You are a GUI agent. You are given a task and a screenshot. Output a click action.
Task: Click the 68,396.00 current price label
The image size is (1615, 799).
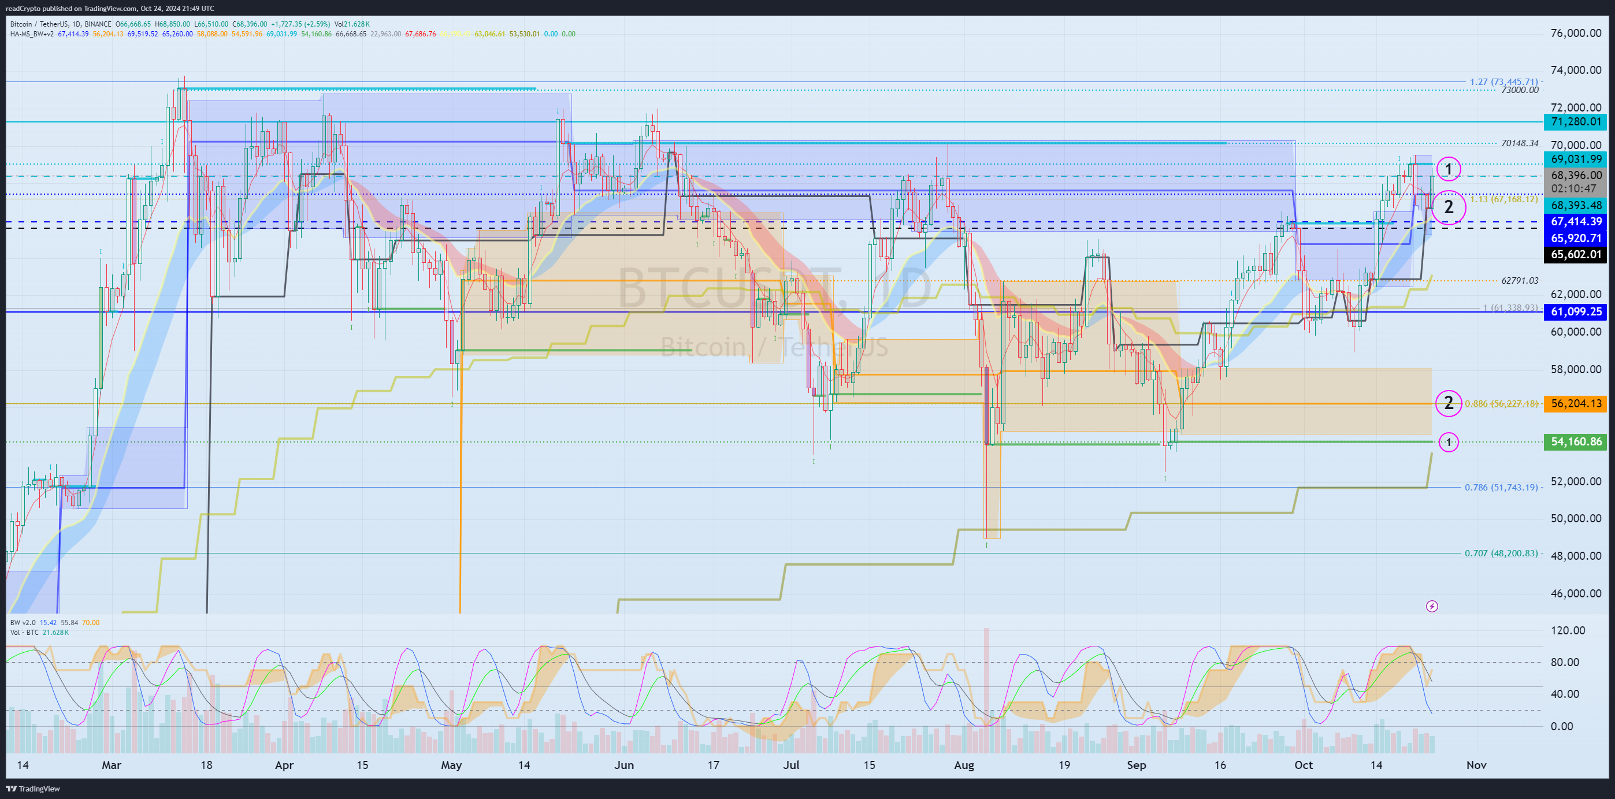click(1576, 176)
